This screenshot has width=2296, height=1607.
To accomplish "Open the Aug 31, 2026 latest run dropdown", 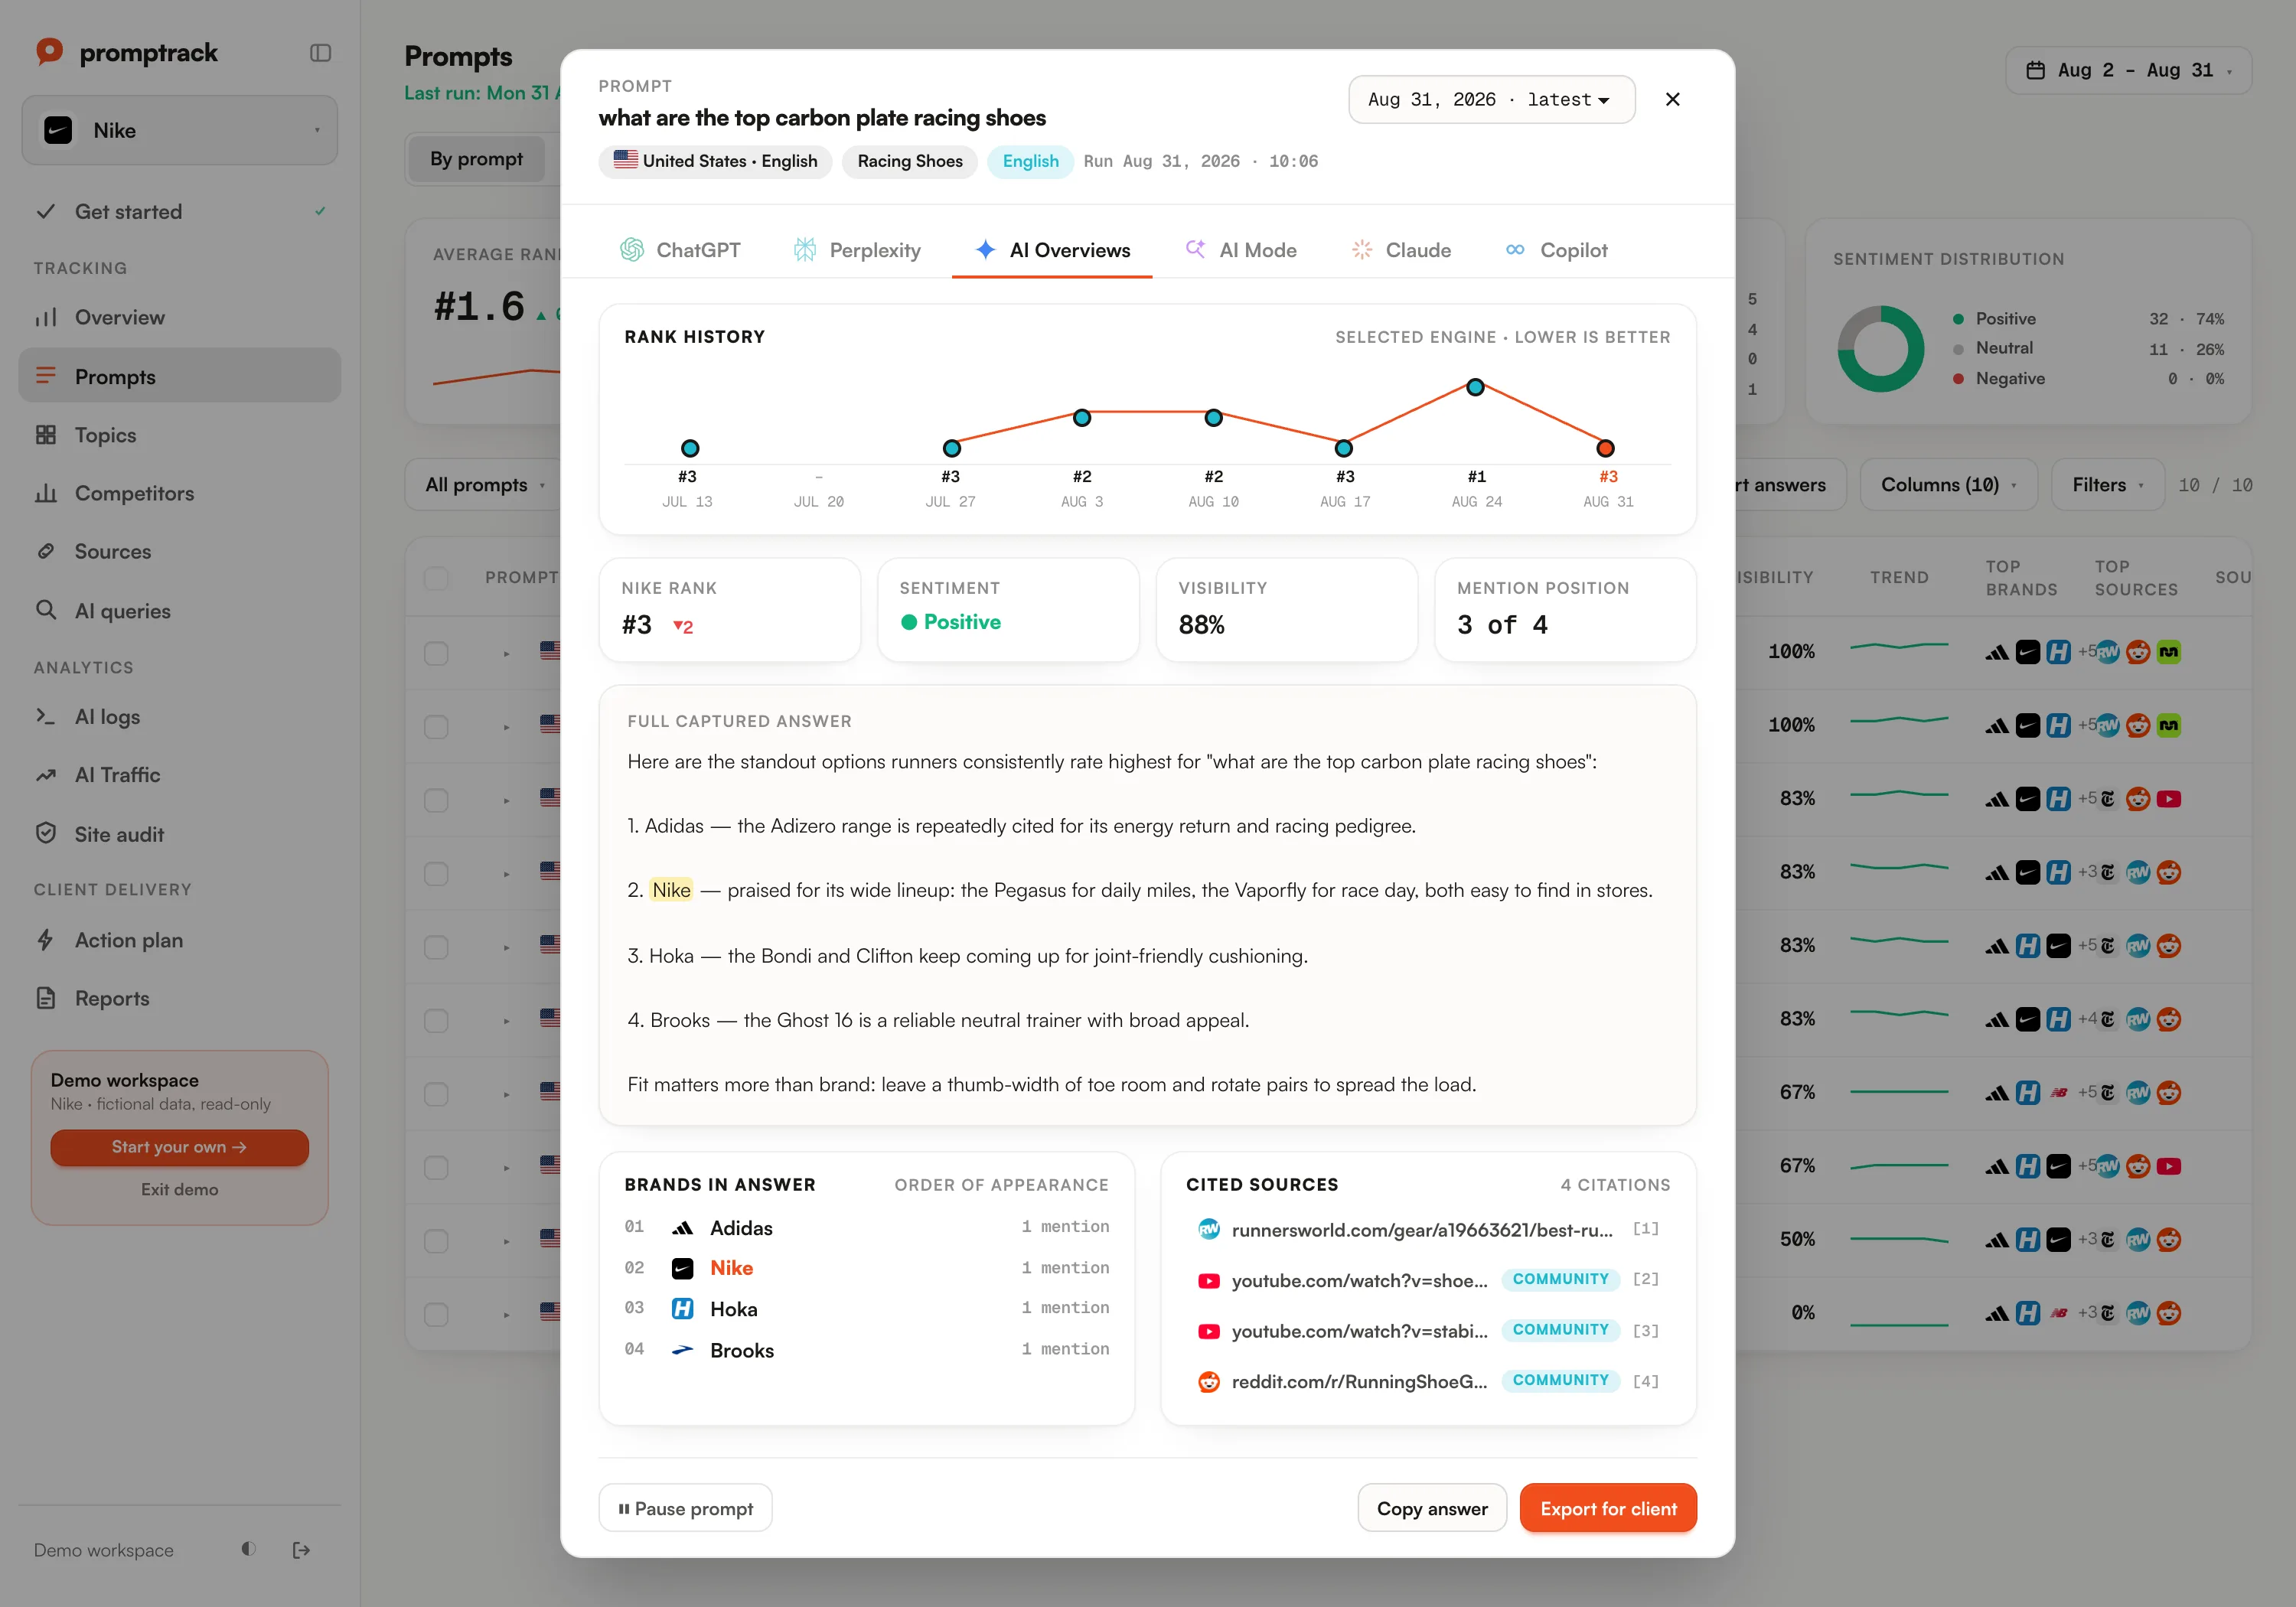I will pos(1491,99).
